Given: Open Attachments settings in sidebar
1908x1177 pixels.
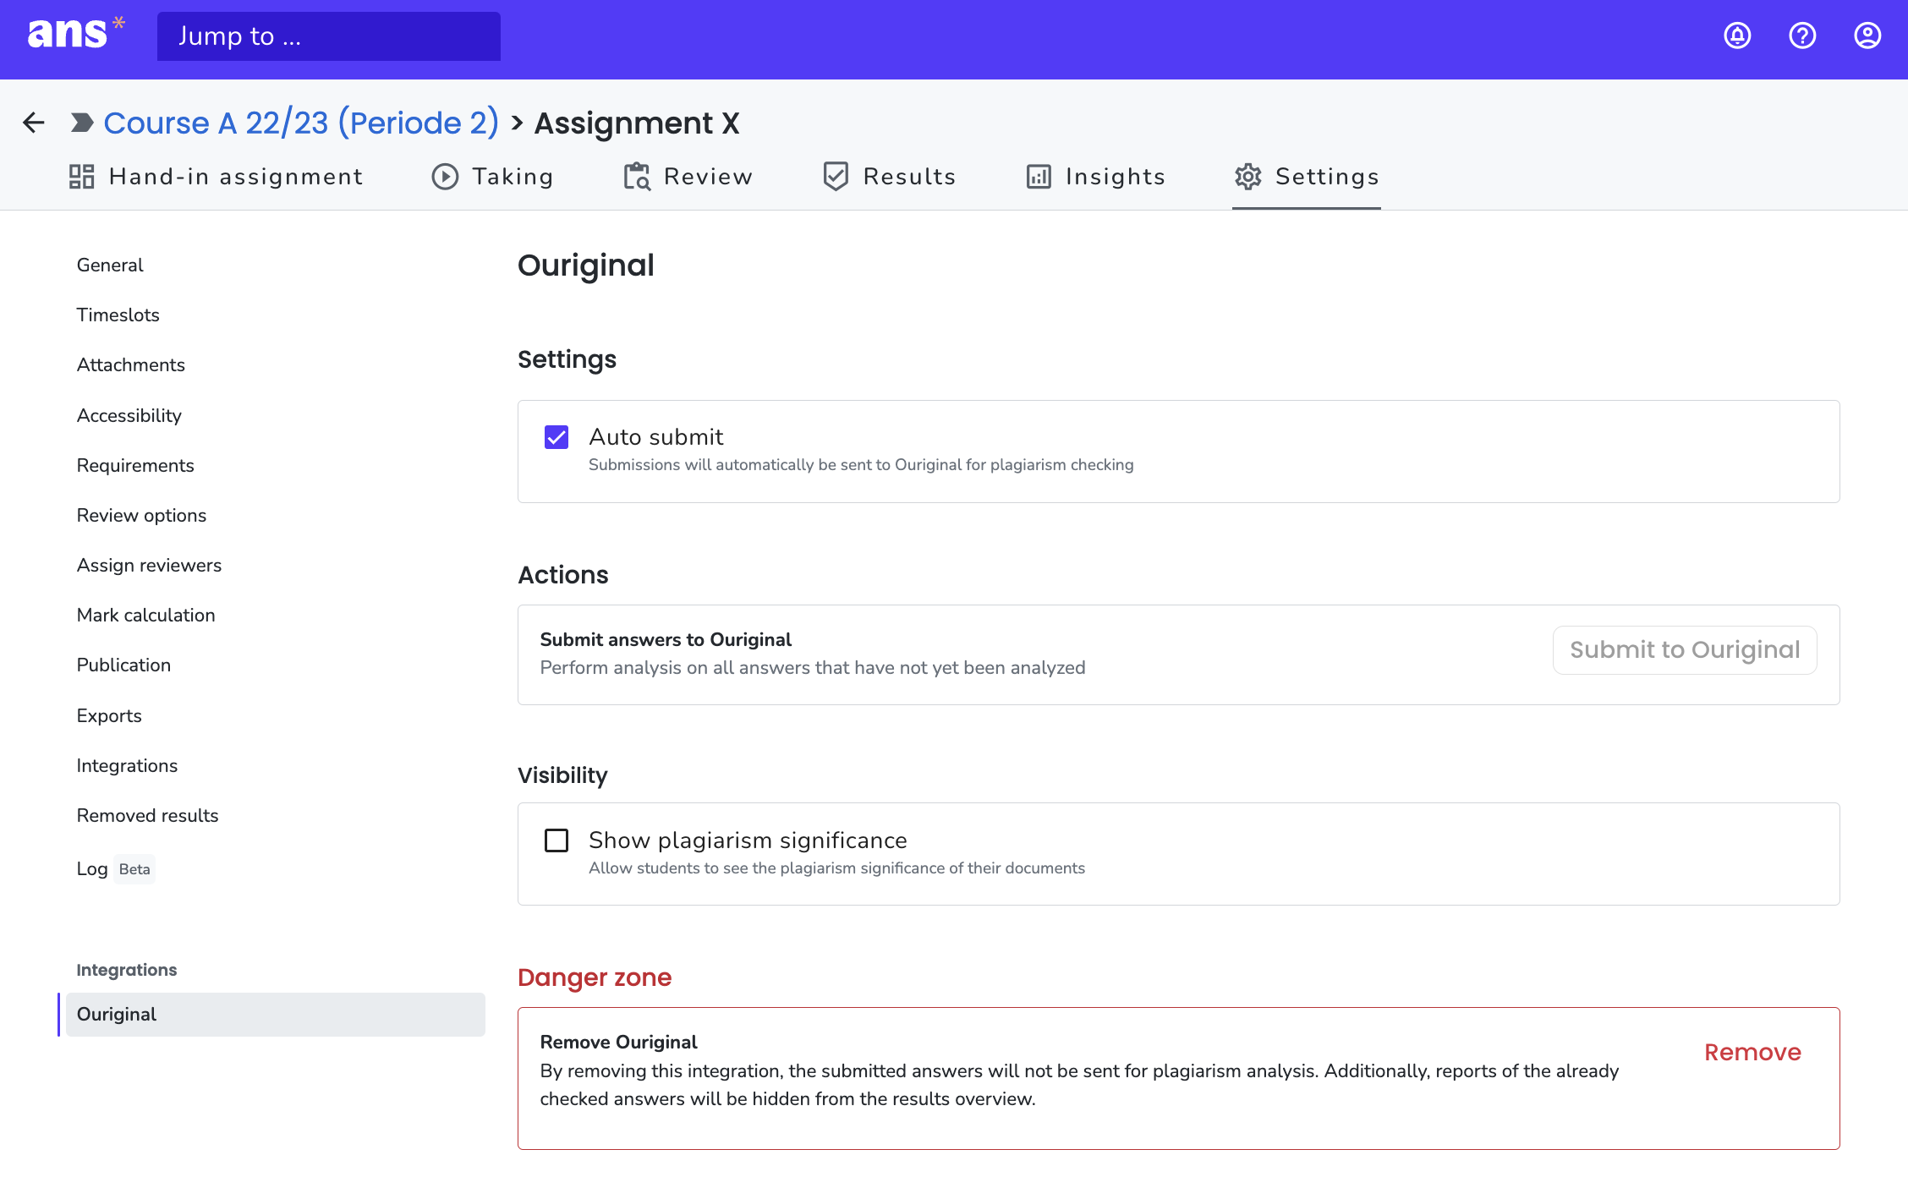Looking at the screenshot, I should 130,364.
